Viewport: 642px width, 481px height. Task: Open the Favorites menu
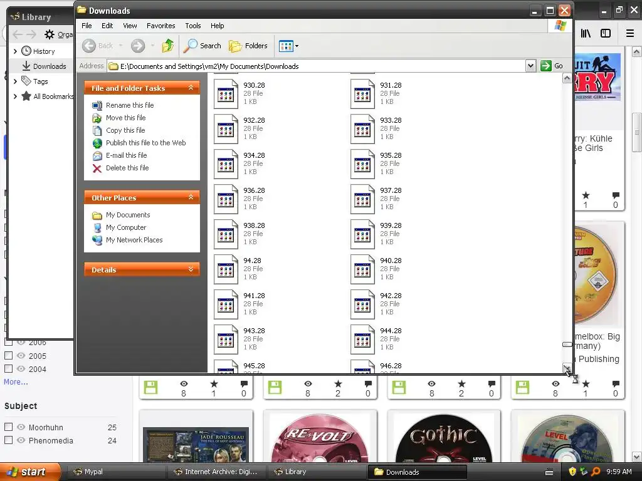pyautogui.click(x=161, y=26)
